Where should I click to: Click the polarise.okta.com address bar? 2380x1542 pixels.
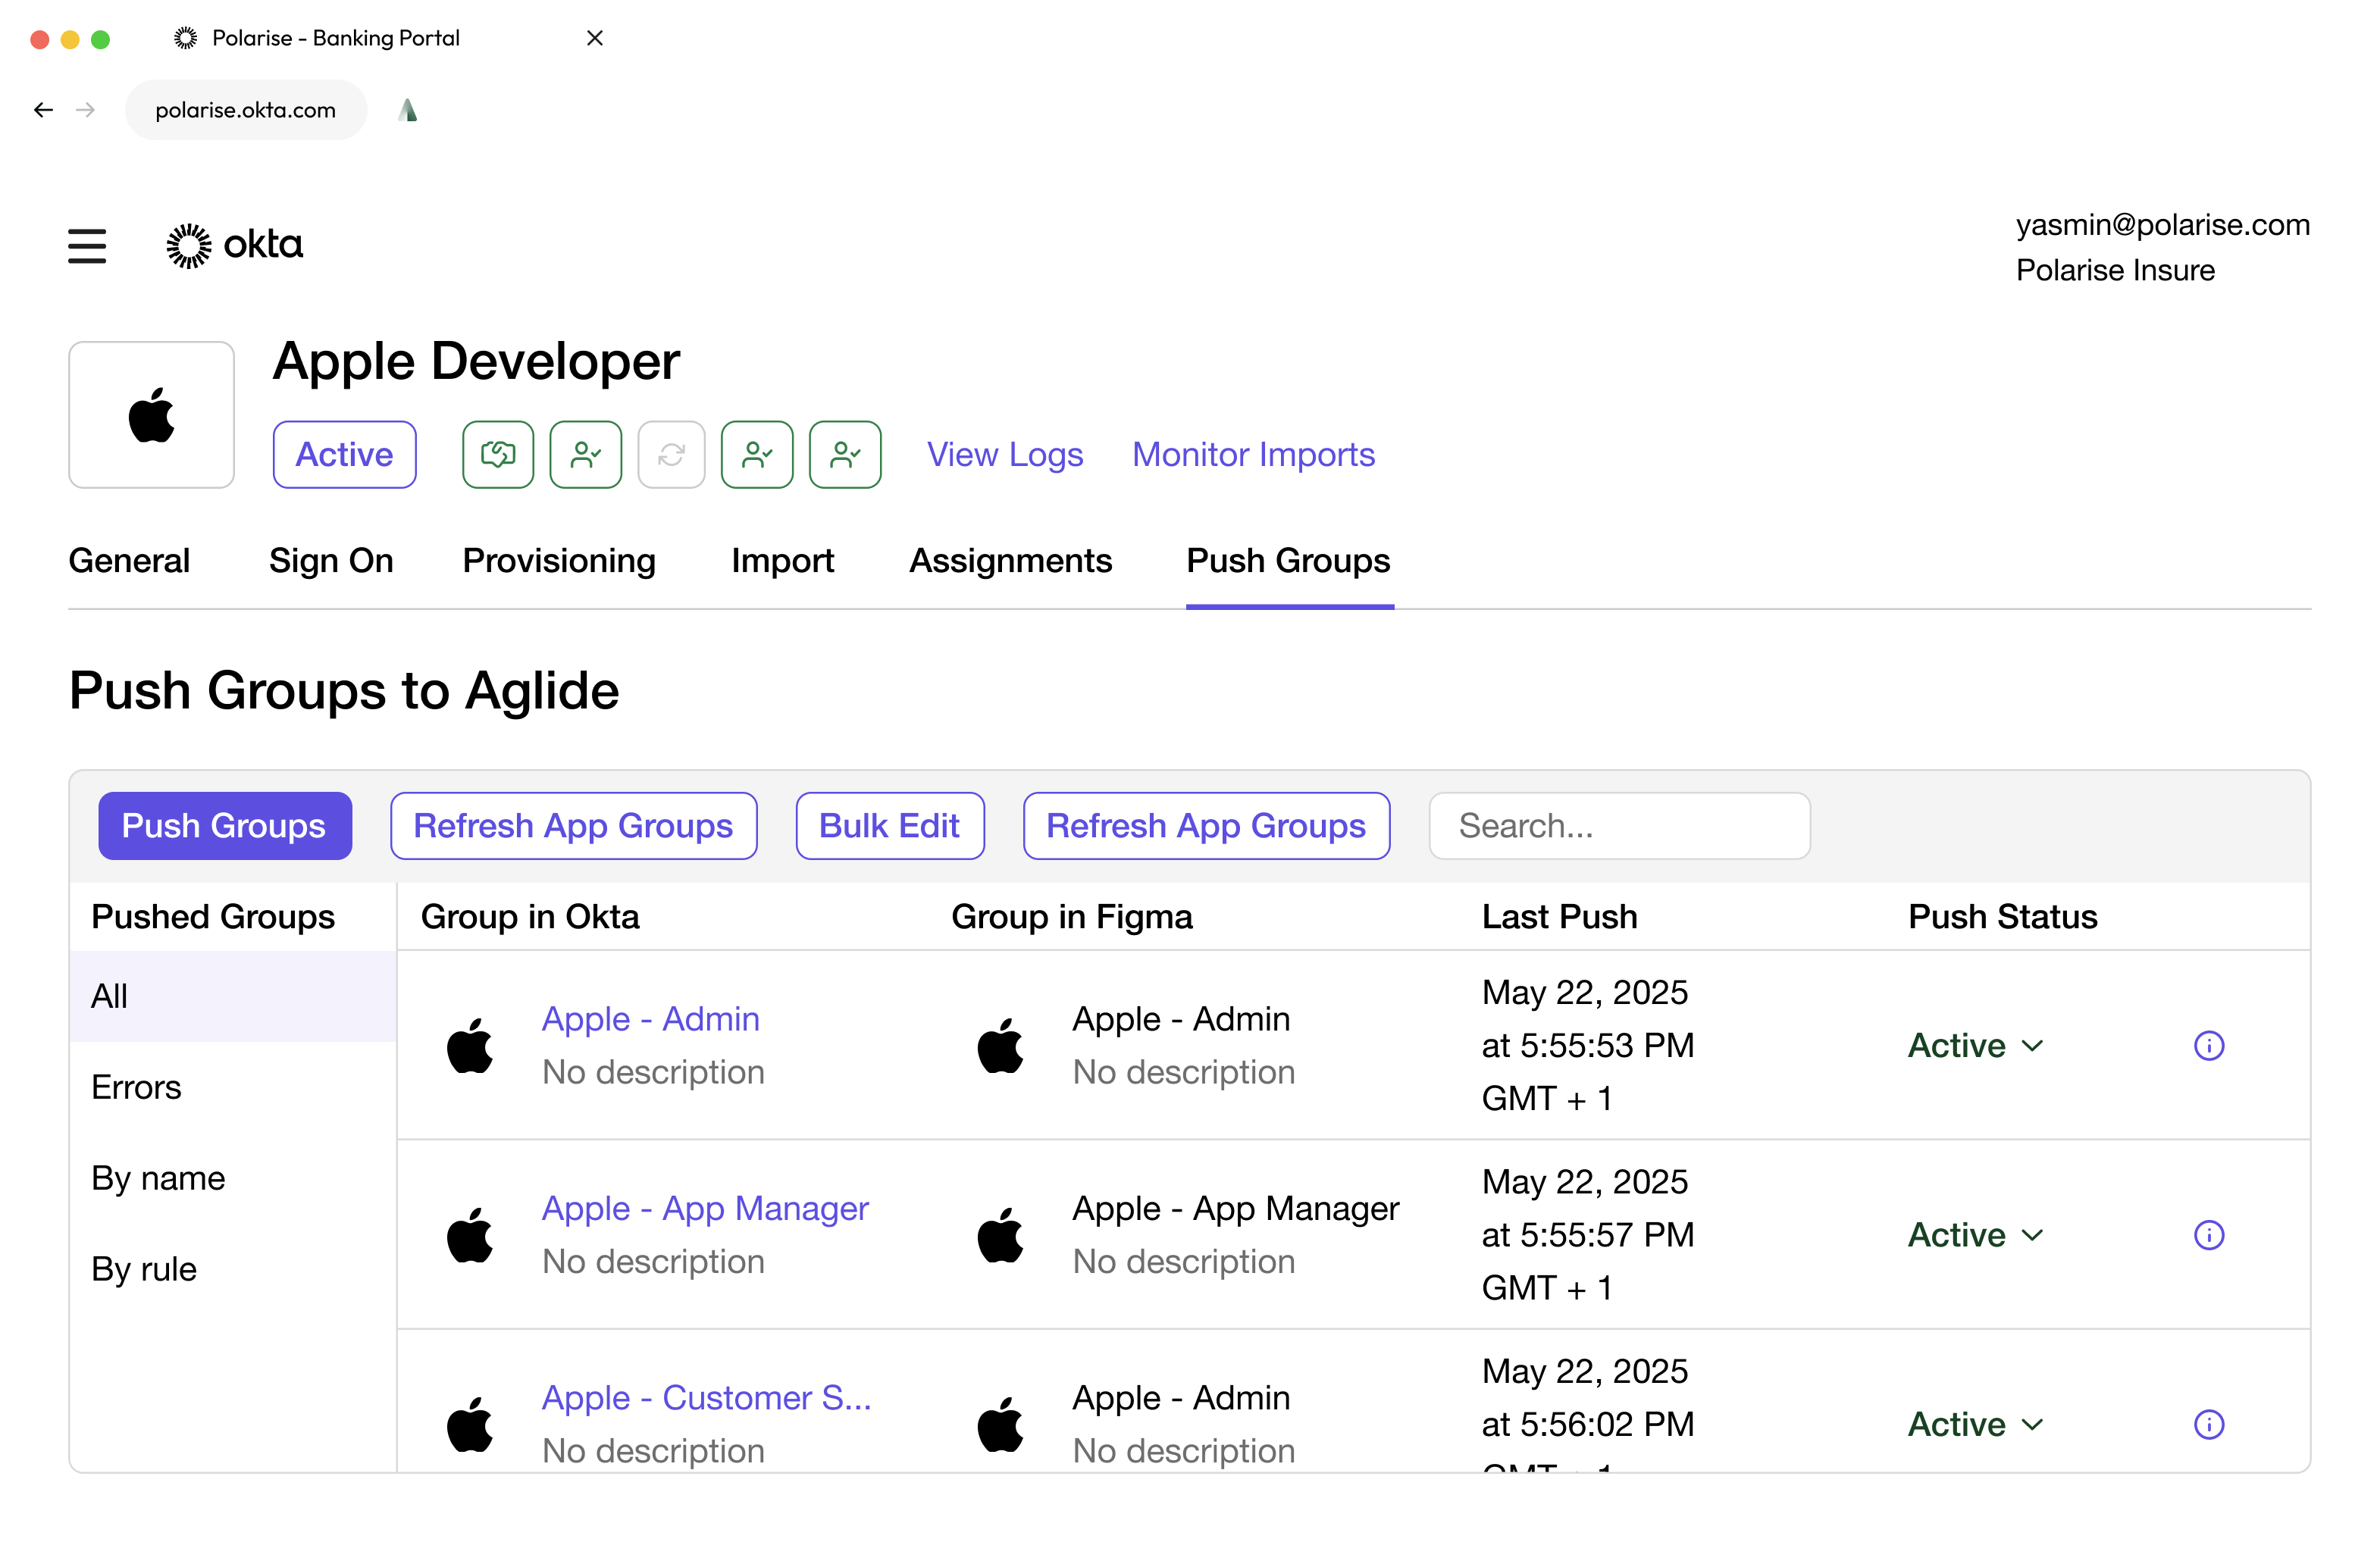(246, 110)
